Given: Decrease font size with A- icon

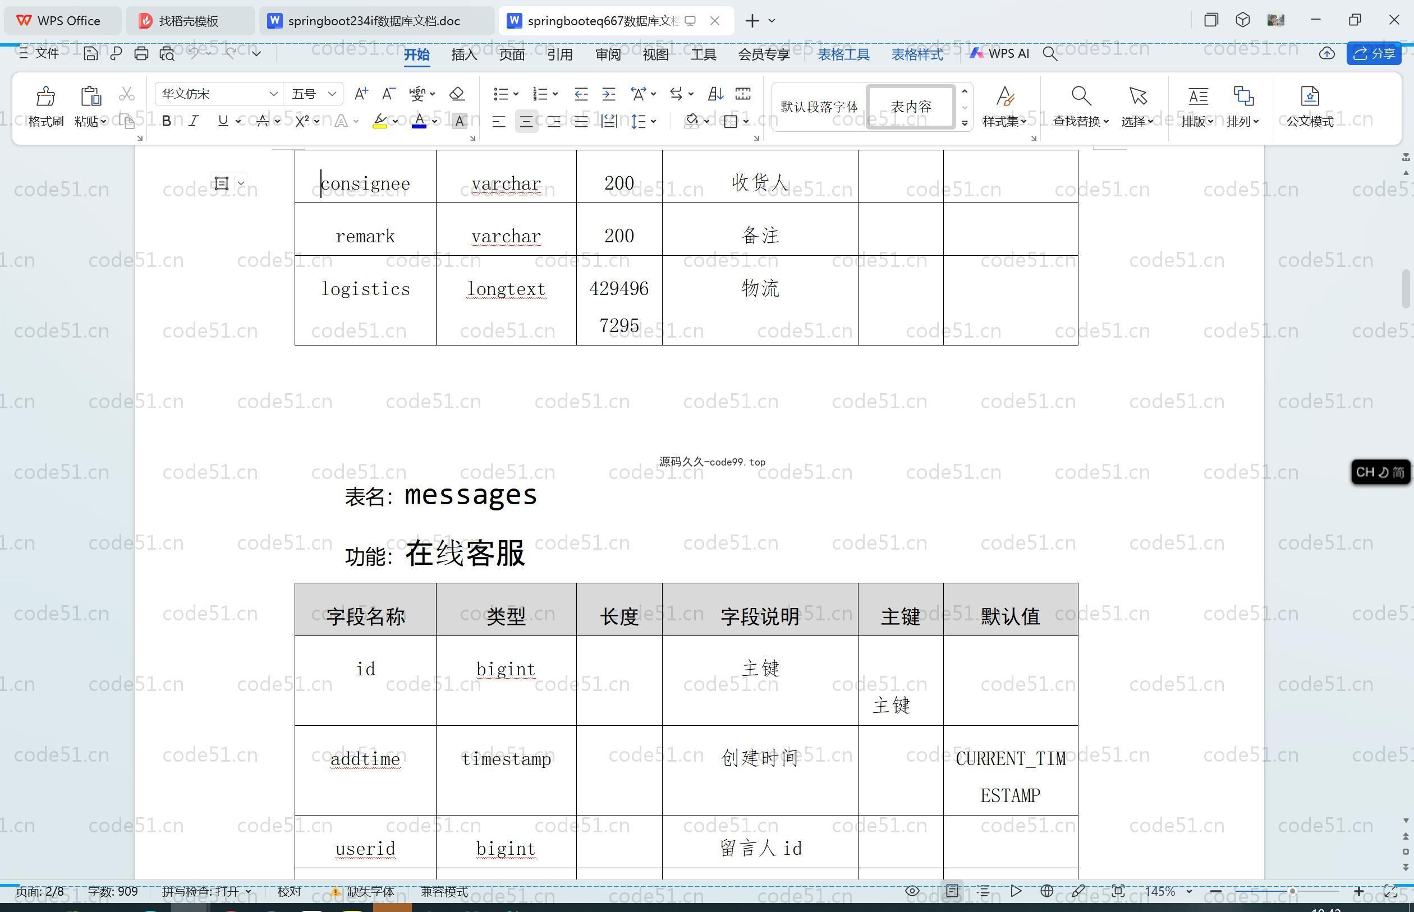Looking at the screenshot, I should [x=389, y=94].
